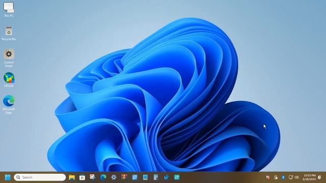326x183 pixels.
Task: Open WinRAR archive icon in taskbar
Action: tap(124, 177)
